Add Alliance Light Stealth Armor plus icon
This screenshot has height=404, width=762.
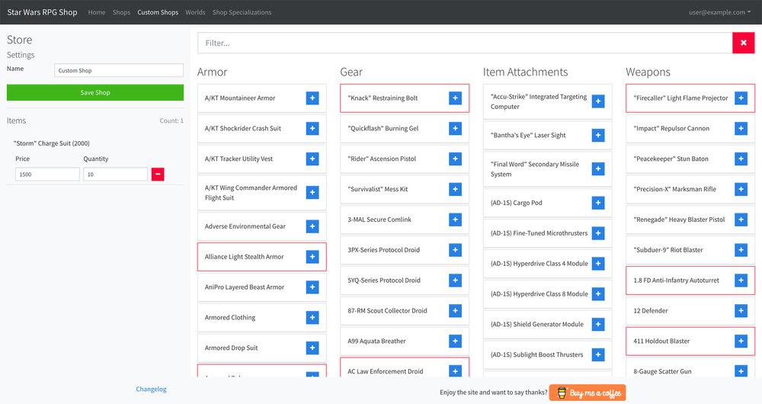312,257
